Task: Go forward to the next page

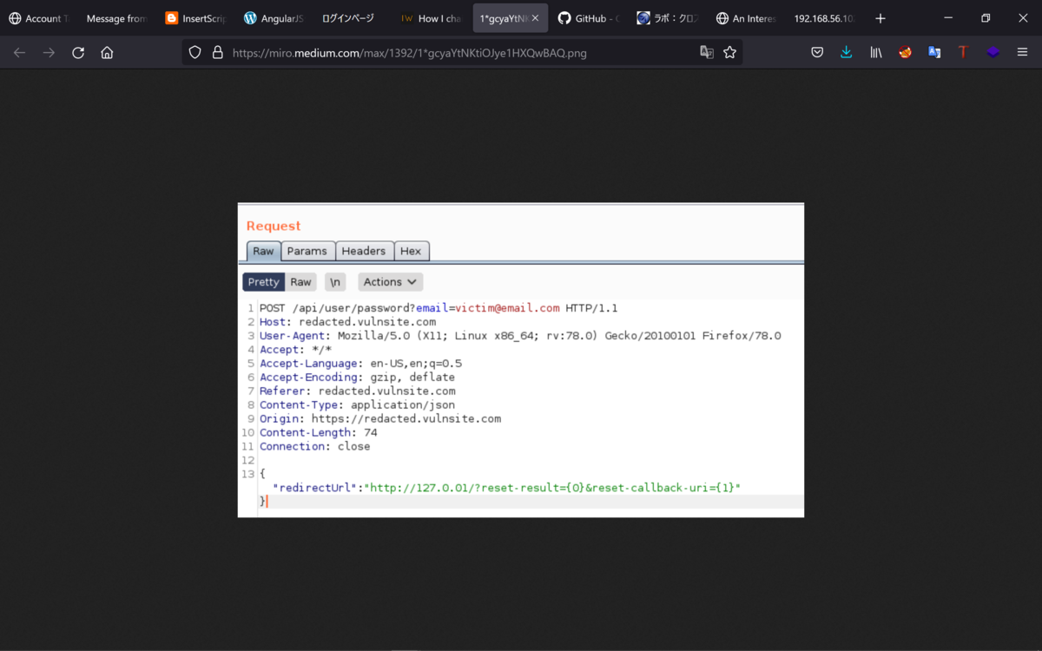Action: pos(49,53)
